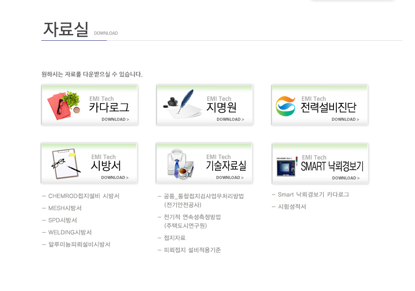
Task: Select the 지명원 card title
Action: pos(221,107)
